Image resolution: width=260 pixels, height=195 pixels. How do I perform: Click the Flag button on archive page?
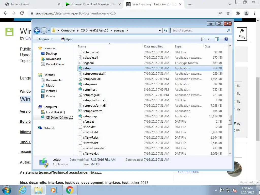pyautogui.click(x=242, y=34)
